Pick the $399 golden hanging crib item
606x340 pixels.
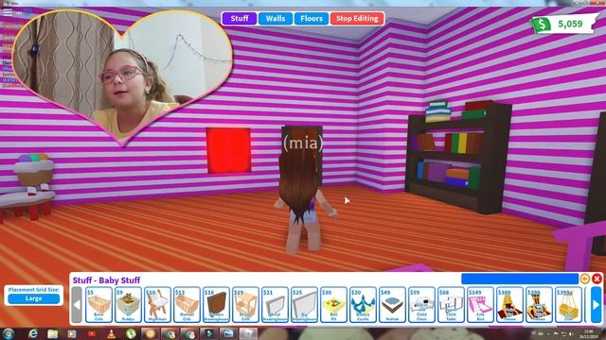pos(569,304)
